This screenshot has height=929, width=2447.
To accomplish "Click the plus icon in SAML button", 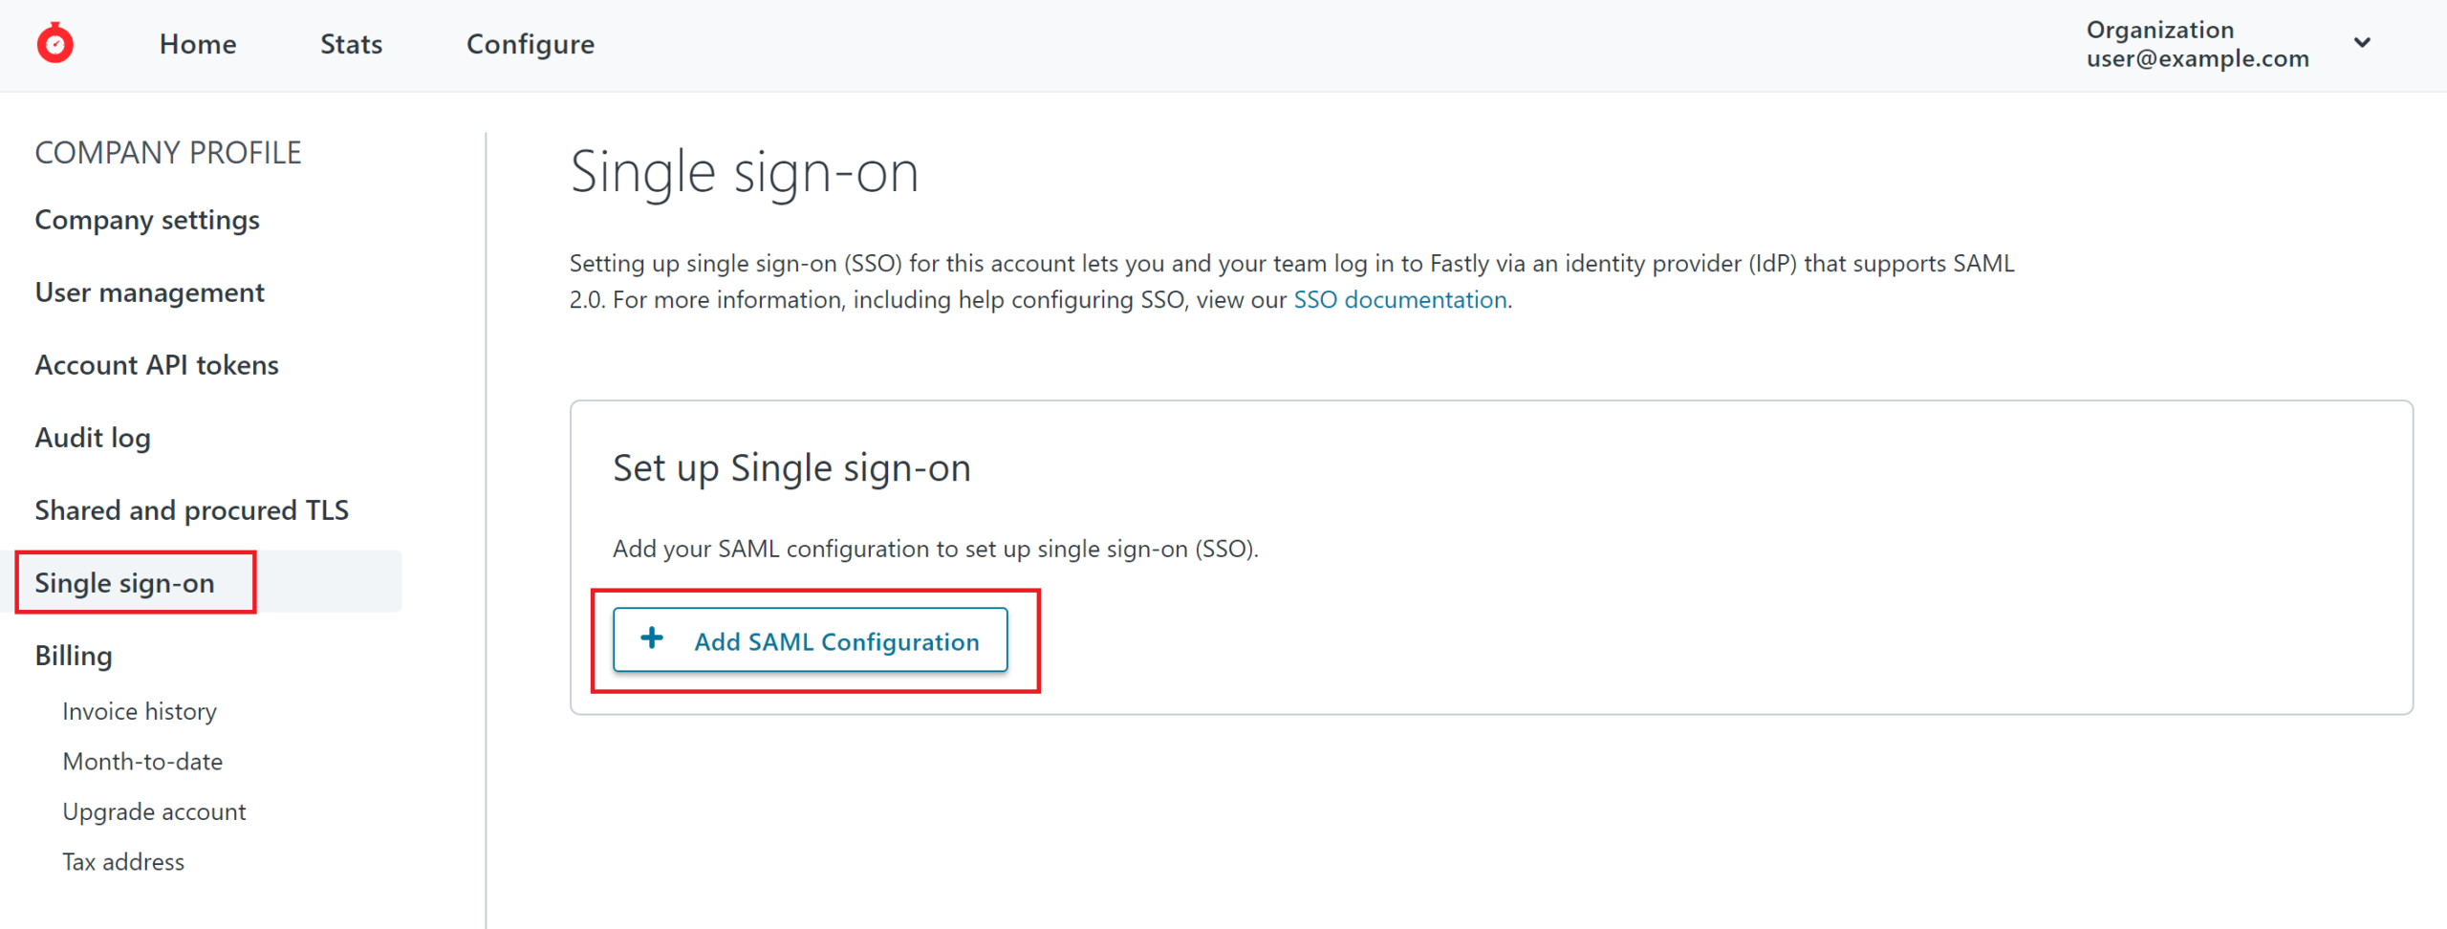I will (x=652, y=638).
